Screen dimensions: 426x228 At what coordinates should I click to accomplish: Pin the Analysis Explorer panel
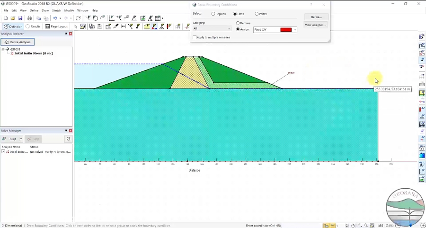click(x=66, y=34)
